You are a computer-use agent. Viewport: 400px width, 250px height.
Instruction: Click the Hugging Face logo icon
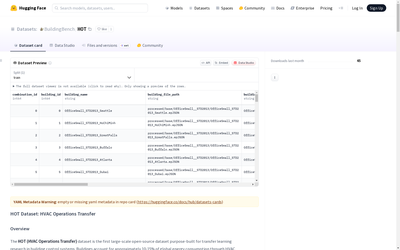14,8
